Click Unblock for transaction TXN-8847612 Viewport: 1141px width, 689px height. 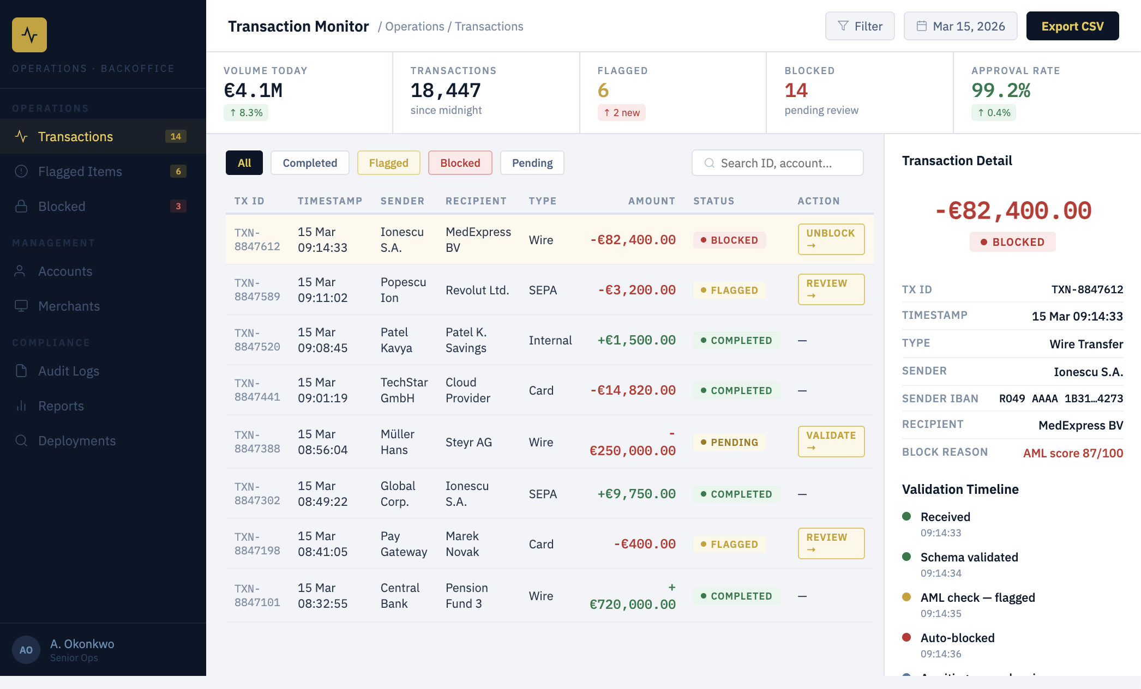pyautogui.click(x=831, y=239)
